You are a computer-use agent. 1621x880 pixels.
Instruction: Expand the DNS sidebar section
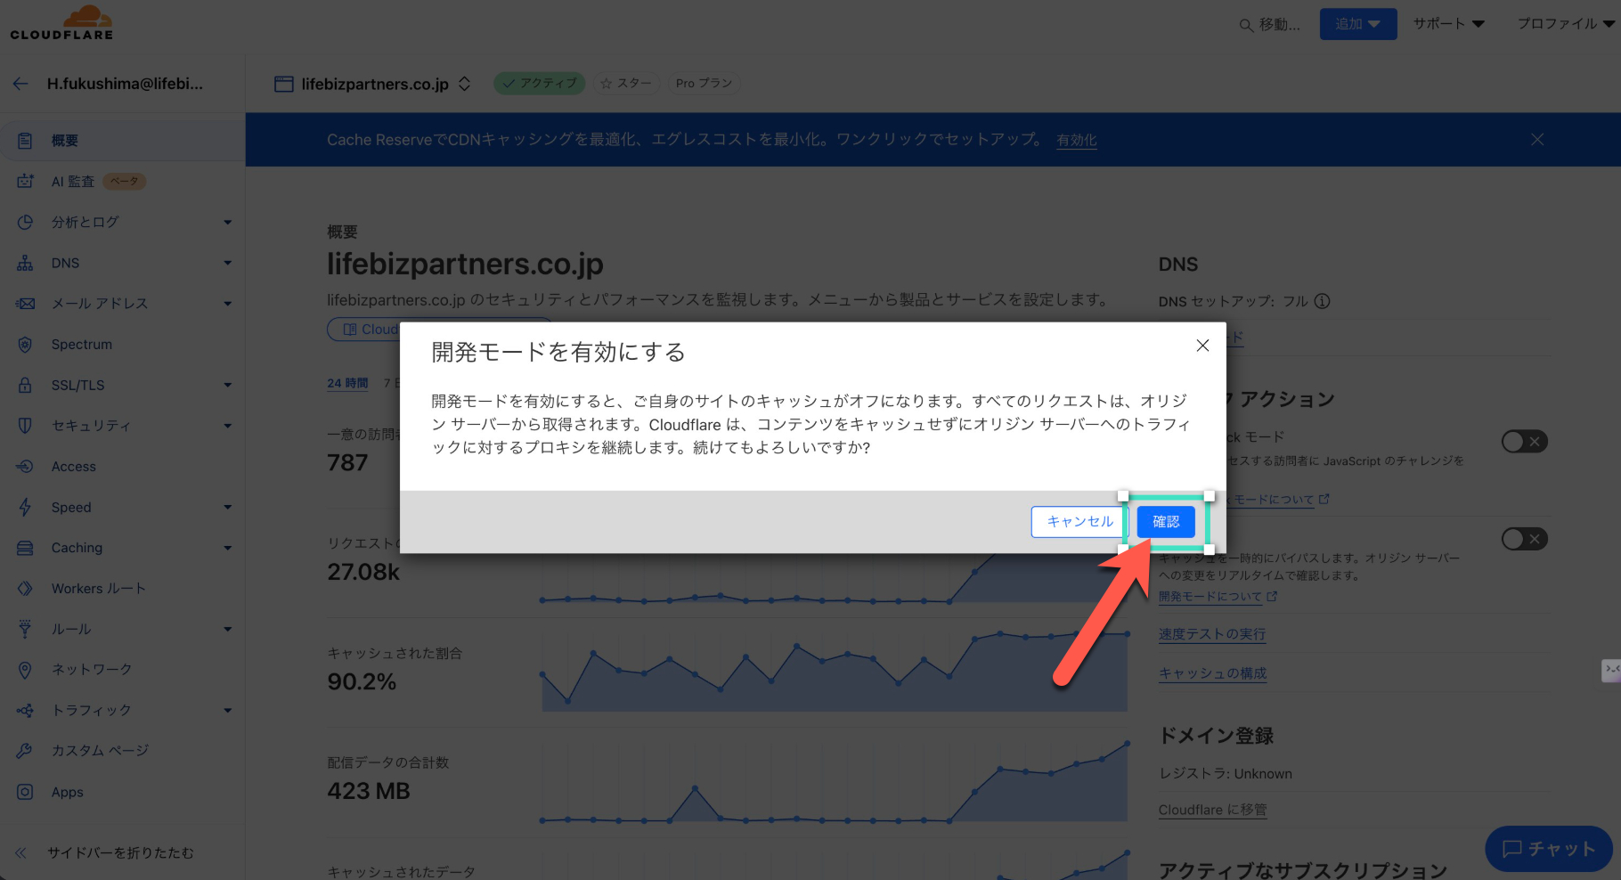[228, 264]
